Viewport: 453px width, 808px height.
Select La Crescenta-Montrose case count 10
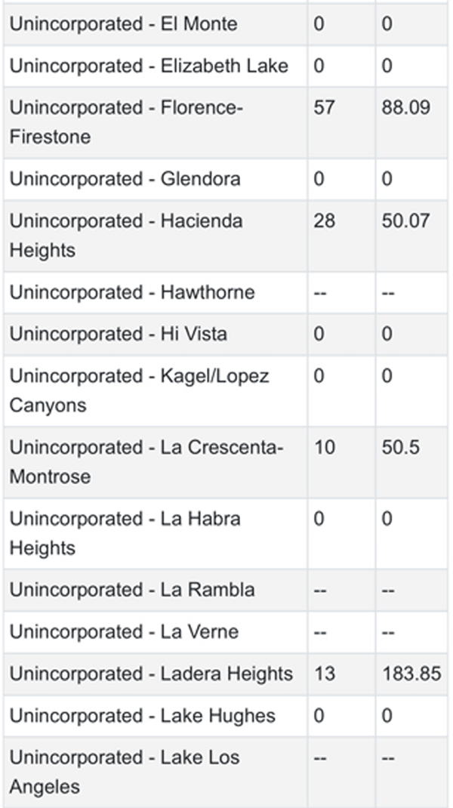pyautogui.click(x=324, y=447)
